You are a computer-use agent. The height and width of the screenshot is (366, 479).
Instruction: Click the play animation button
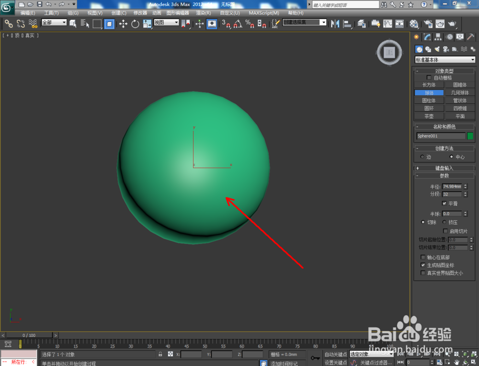(418, 355)
